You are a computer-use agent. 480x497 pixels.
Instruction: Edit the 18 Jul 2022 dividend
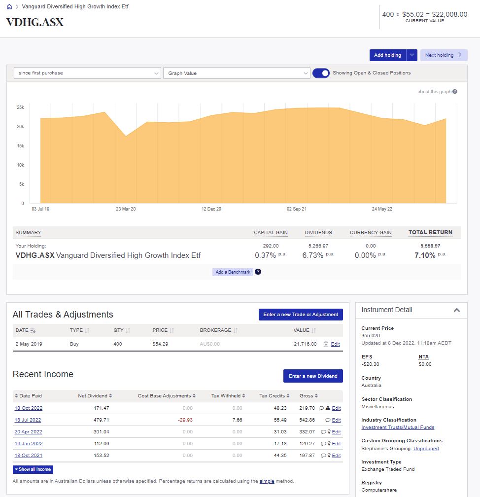336,420
